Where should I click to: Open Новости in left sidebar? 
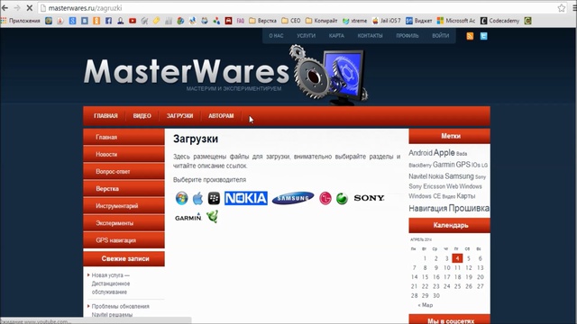pos(124,154)
